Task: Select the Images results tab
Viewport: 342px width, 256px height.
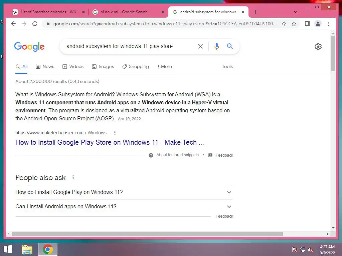Action: pyautogui.click(x=103, y=66)
